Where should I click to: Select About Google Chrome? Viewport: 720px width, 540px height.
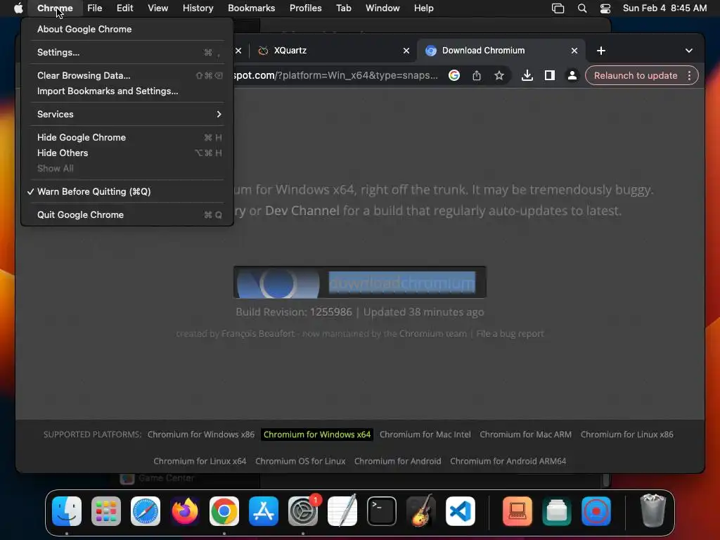(127, 29)
